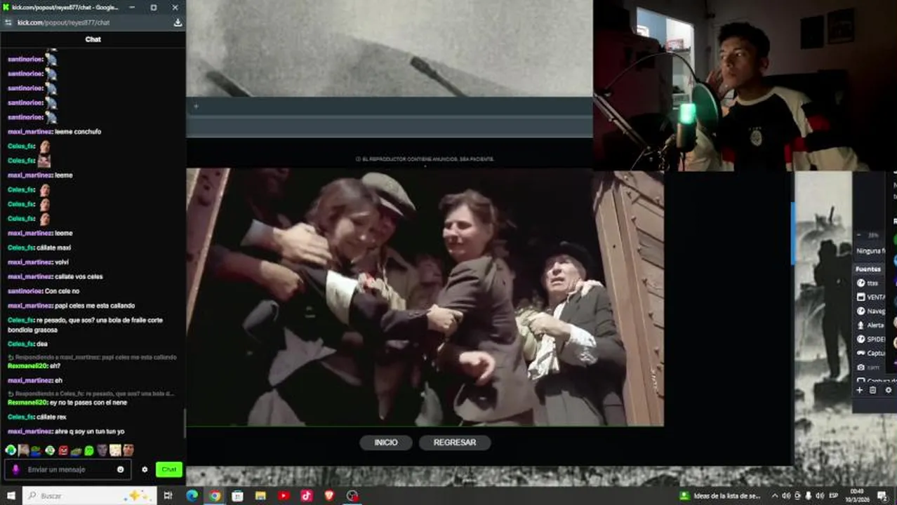Click message 'ahre q soy un tun tun yo'
The height and width of the screenshot is (505, 897).
pyautogui.click(x=89, y=431)
